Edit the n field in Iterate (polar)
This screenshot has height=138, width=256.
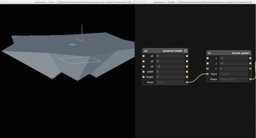pyautogui.click(x=234, y=69)
